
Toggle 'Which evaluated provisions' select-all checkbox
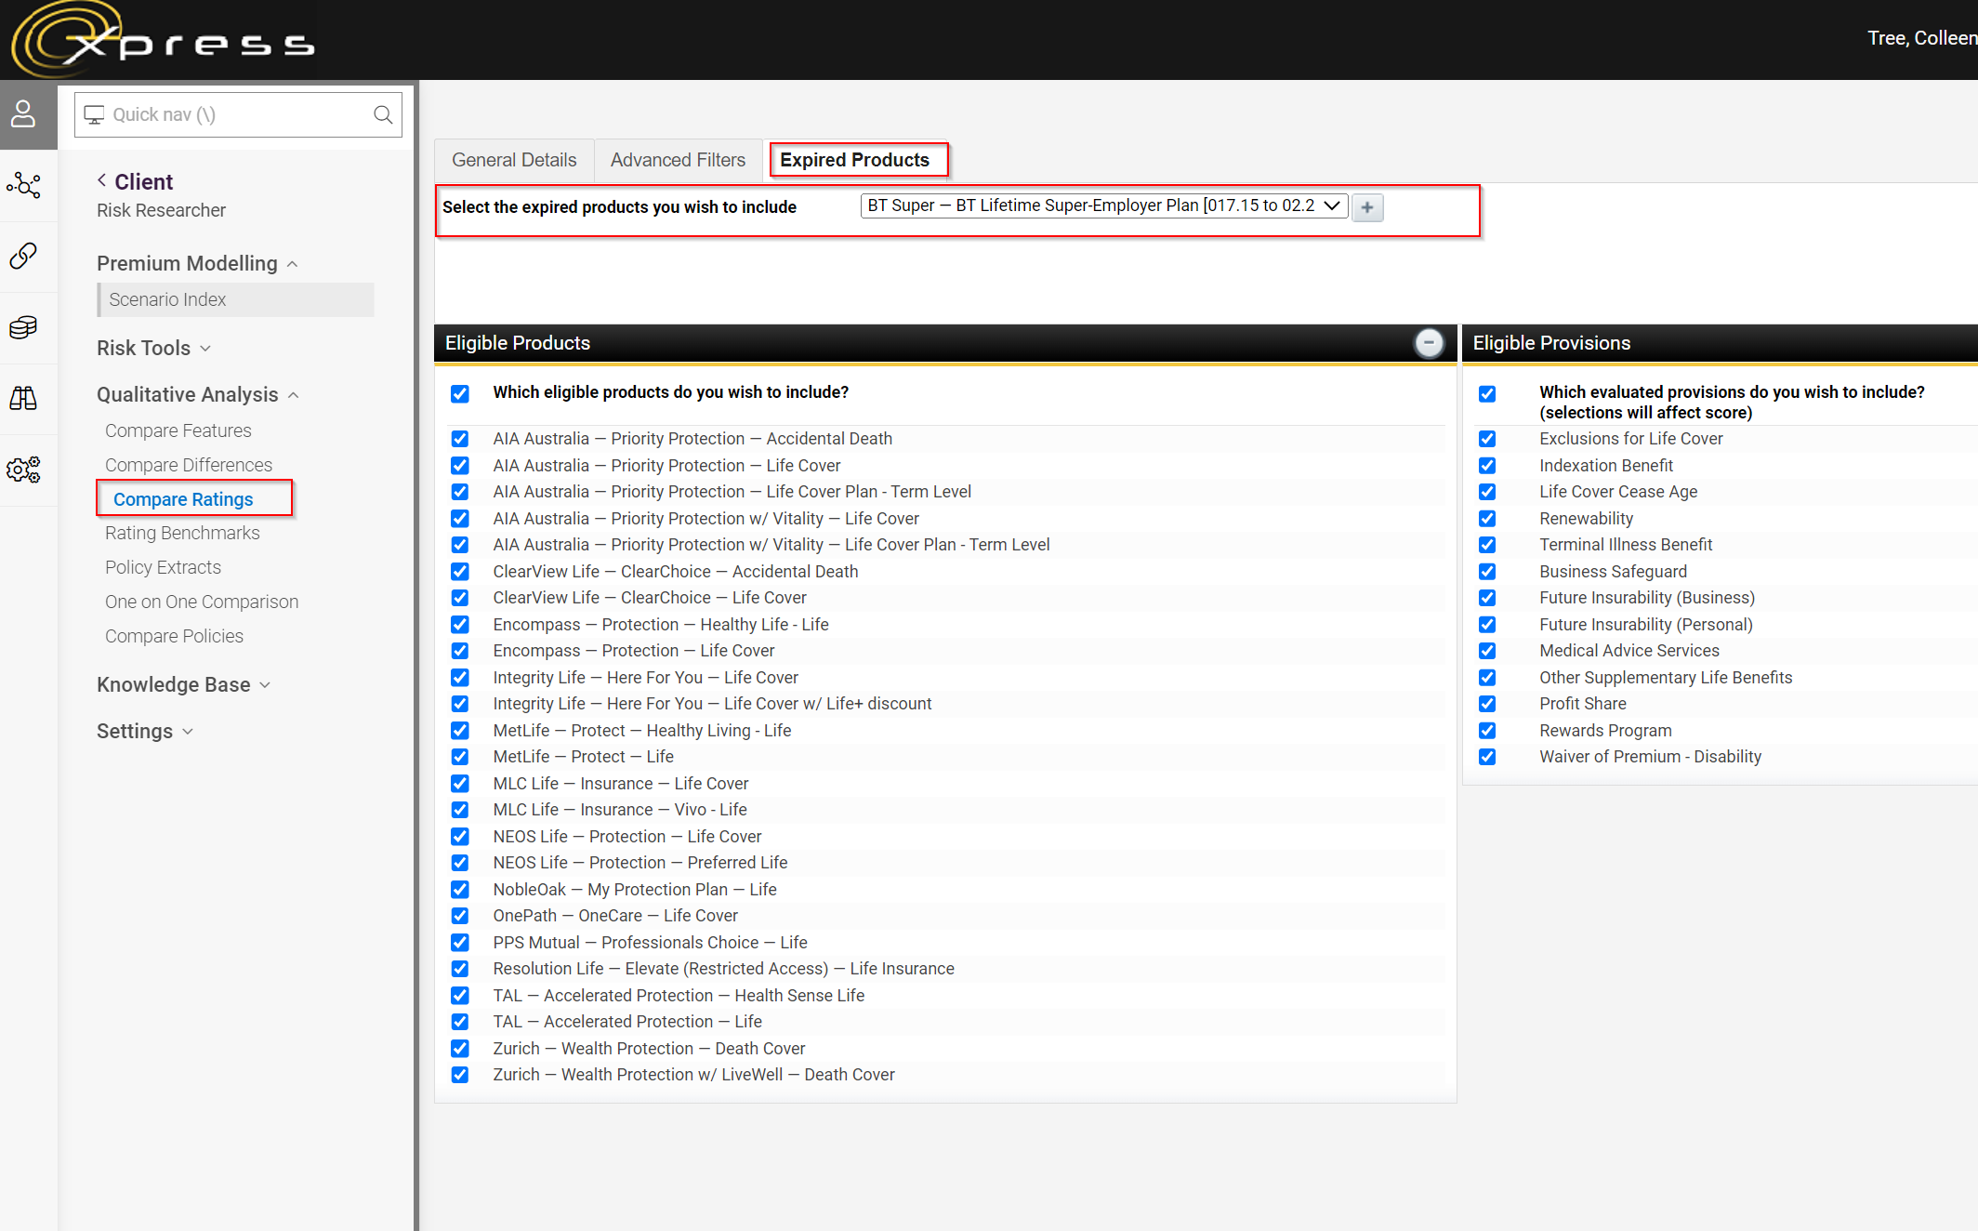[x=1487, y=393]
